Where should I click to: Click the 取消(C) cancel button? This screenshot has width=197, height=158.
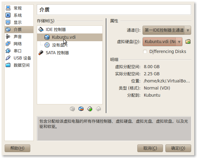[150, 148]
